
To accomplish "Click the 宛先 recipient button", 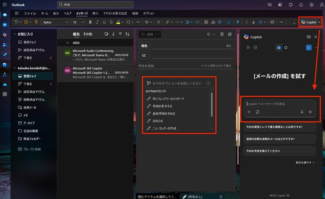I will [144, 46].
